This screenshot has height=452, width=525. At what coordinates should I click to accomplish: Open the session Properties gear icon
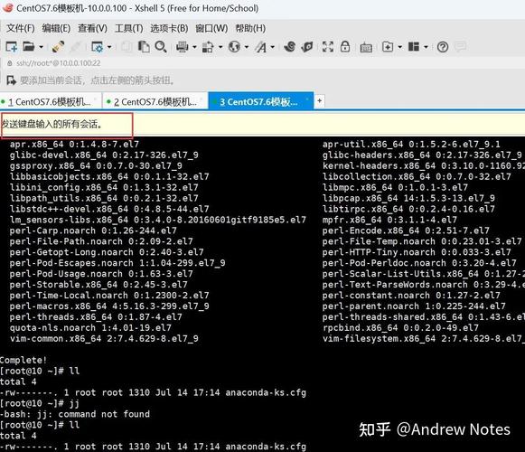[x=98, y=47]
